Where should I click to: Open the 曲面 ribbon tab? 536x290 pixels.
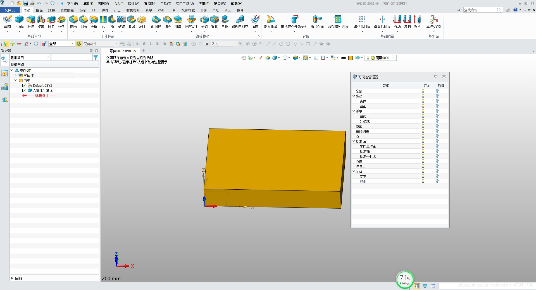[39, 10]
